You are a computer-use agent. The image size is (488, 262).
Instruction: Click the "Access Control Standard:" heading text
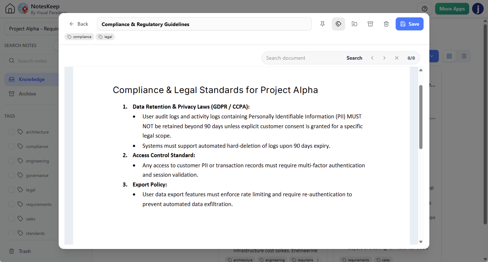pyautogui.click(x=164, y=155)
